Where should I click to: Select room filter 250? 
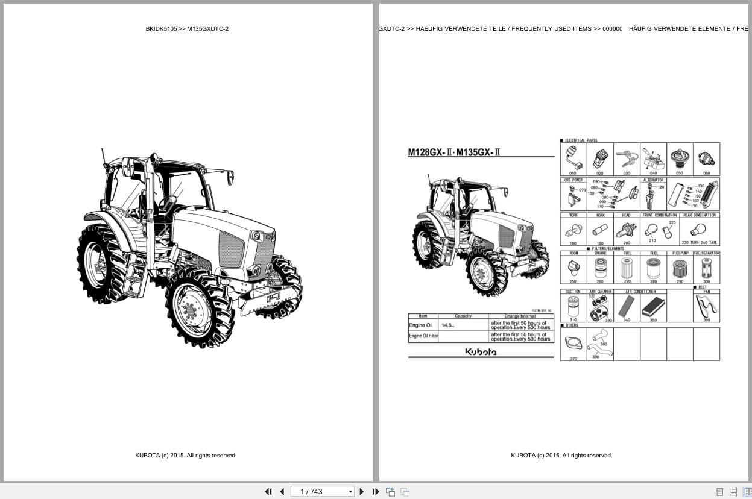[x=573, y=269]
